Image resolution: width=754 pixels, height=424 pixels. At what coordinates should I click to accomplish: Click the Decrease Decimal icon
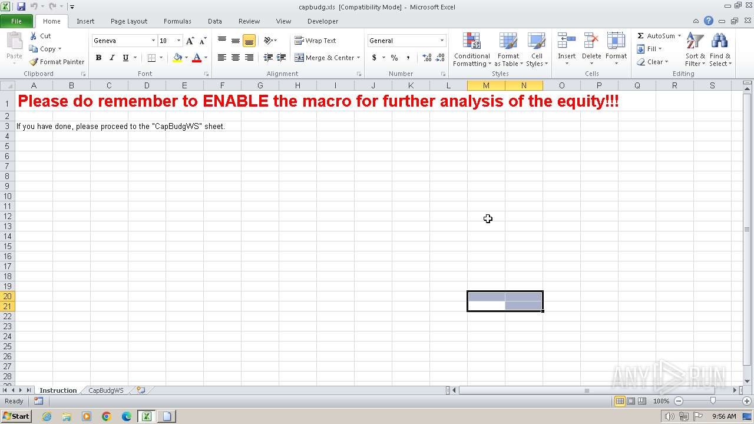(441, 58)
